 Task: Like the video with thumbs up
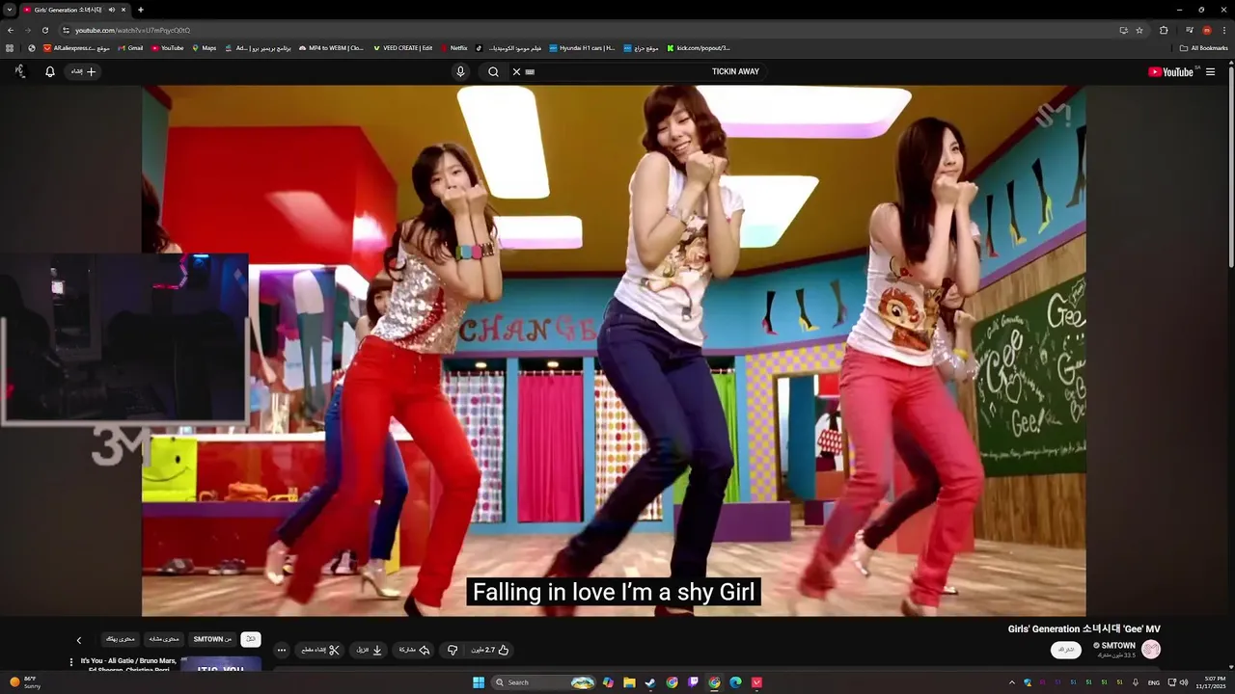click(492, 651)
